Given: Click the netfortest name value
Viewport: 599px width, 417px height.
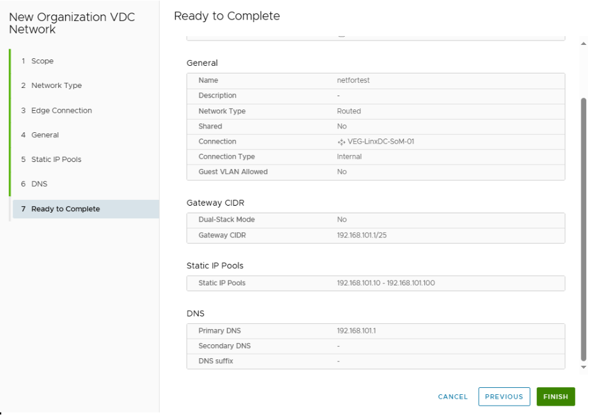Looking at the screenshot, I should click(353, 80).
